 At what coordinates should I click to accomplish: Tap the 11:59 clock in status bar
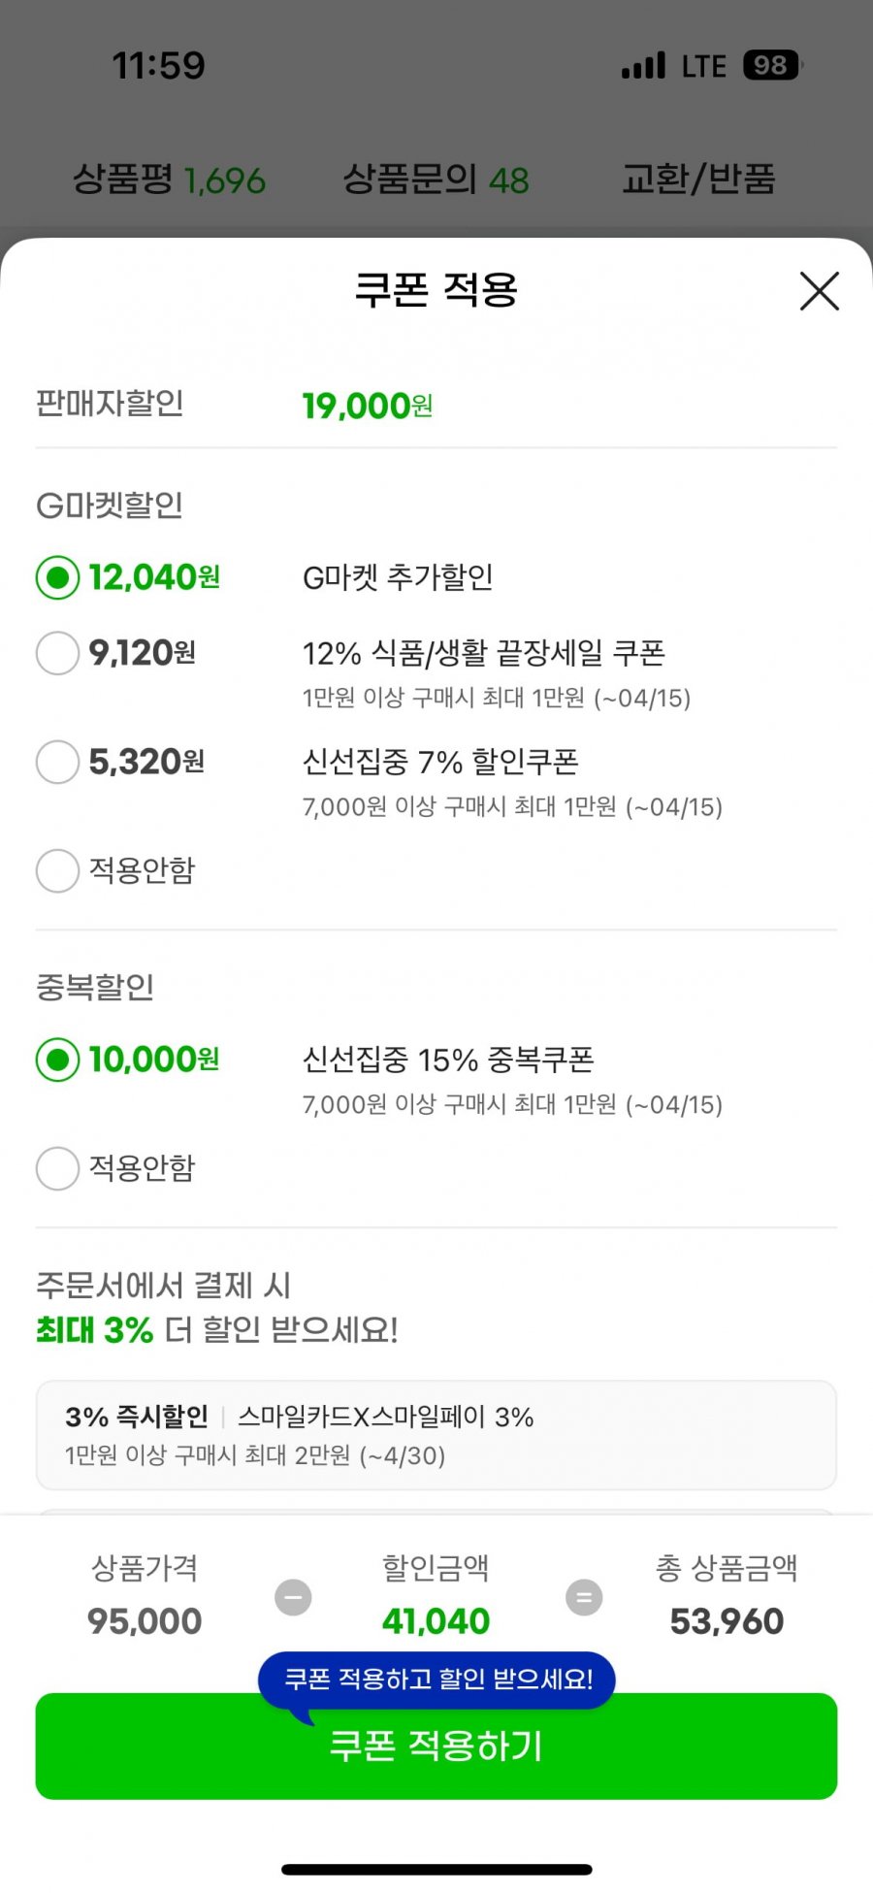pos(159,66)
